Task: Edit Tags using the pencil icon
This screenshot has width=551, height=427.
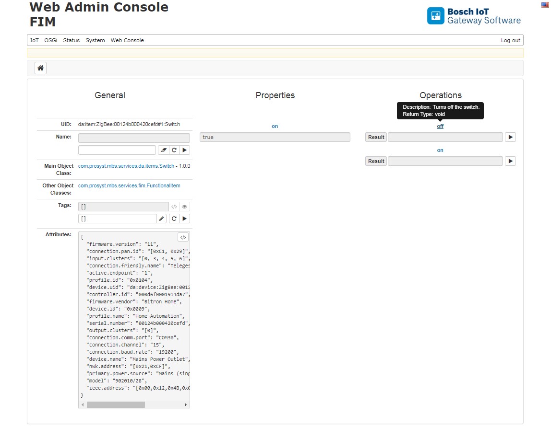Action: (x=161, y=218)
